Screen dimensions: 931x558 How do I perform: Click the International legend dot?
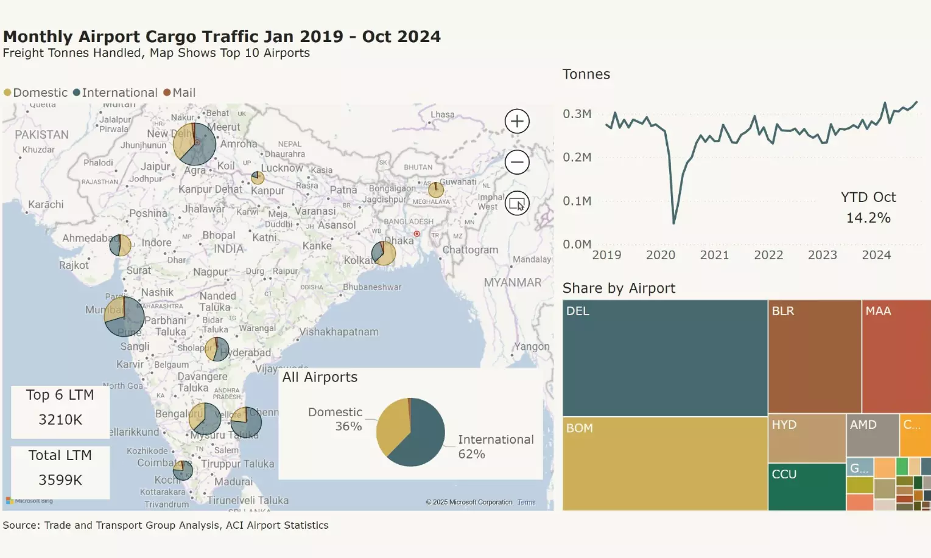click(x=77, y=92)
